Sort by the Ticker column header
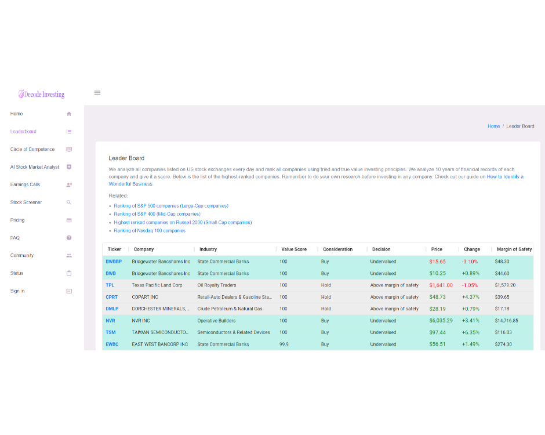The image size is (545, 435). point(114,249)
